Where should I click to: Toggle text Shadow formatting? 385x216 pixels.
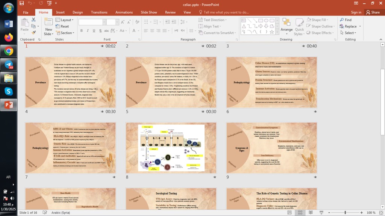click(100, 31)
